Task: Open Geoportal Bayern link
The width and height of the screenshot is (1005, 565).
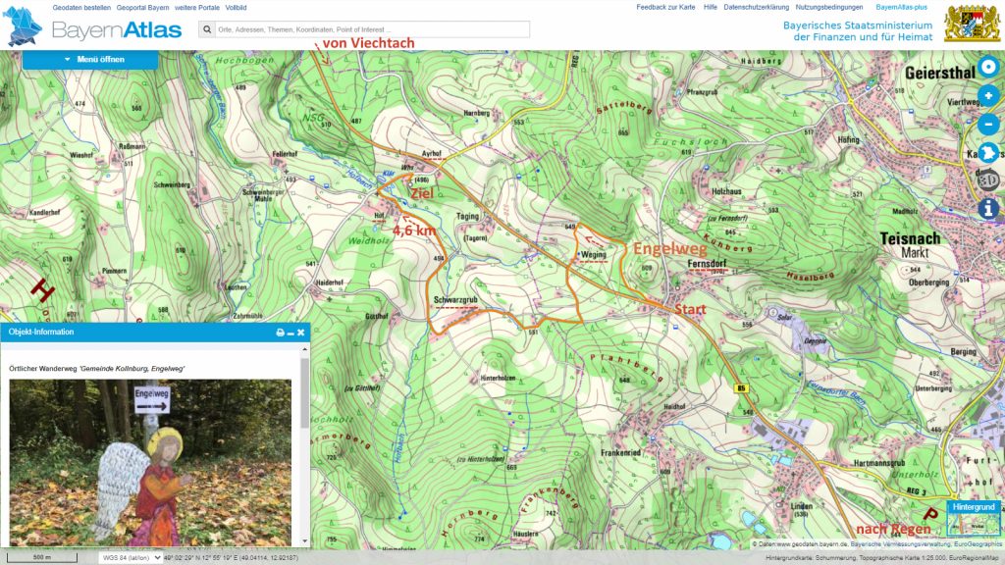Action: 143,8
